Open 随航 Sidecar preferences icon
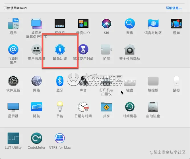 36,107
